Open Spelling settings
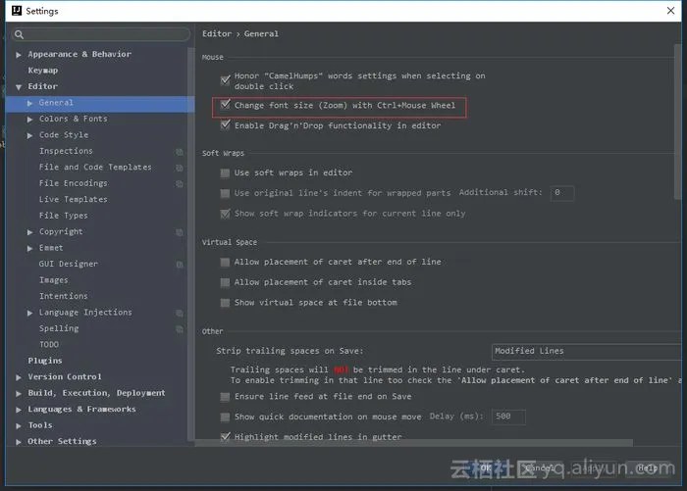 point(59,328)
